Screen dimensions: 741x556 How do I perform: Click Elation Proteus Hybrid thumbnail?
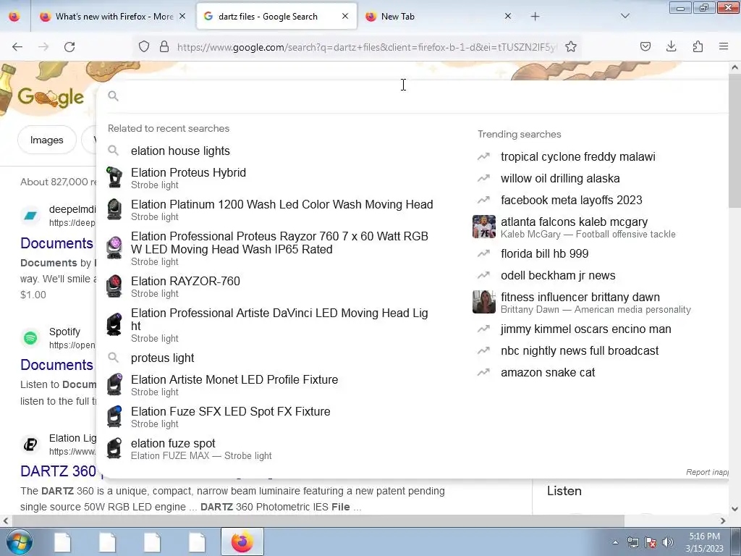click(114, 178)
